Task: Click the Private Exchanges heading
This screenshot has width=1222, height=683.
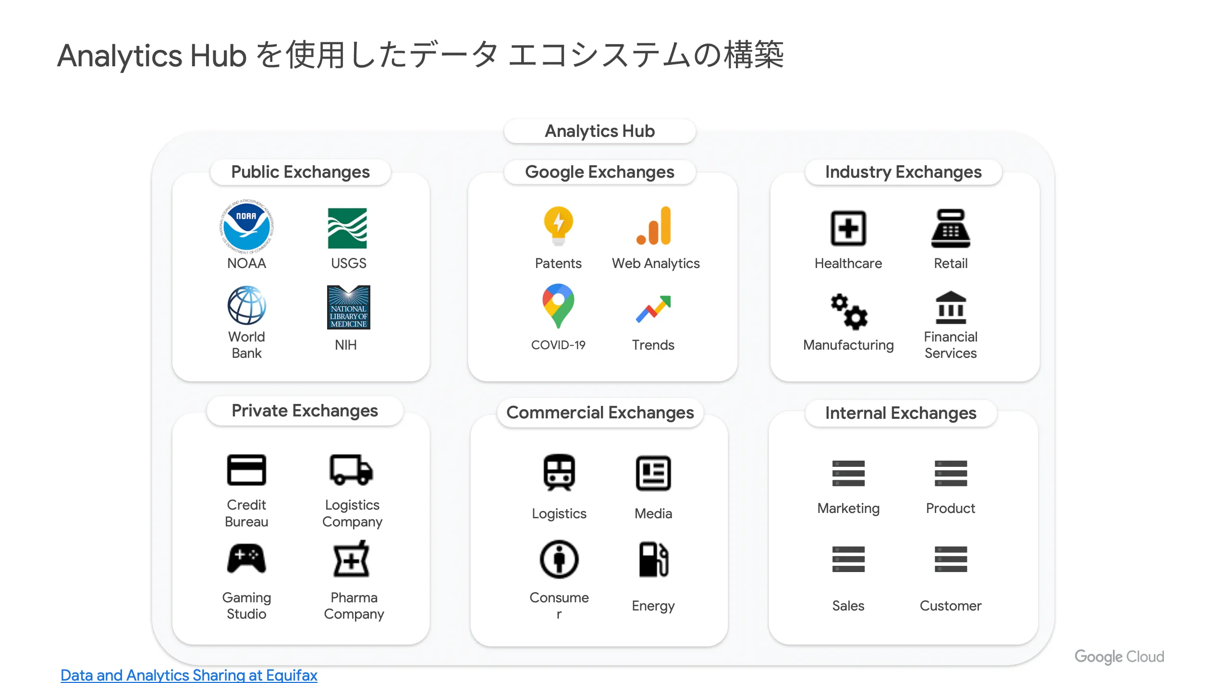Action: coord(305,411)
